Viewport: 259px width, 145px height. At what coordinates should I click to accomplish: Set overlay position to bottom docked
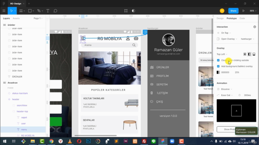click(254, 54)
